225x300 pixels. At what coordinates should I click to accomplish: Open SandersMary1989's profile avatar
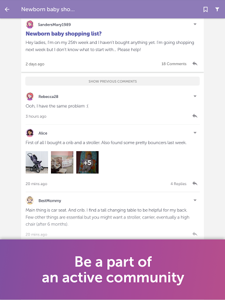point(30,25)
